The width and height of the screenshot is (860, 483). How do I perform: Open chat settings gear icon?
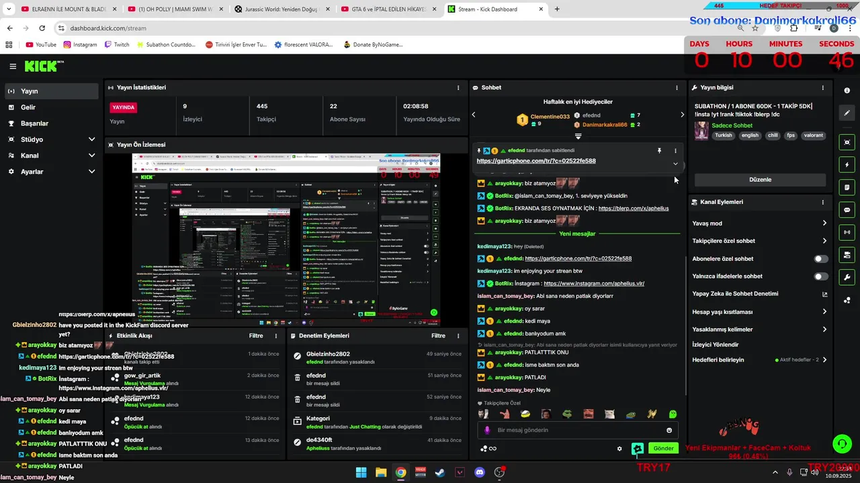click(619, 449)
